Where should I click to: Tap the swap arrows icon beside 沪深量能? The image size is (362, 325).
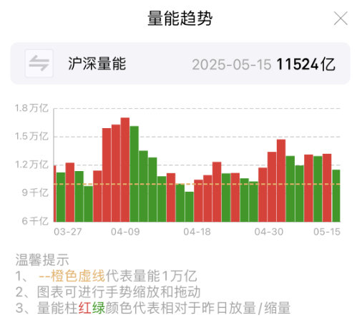tap(39, 63)
